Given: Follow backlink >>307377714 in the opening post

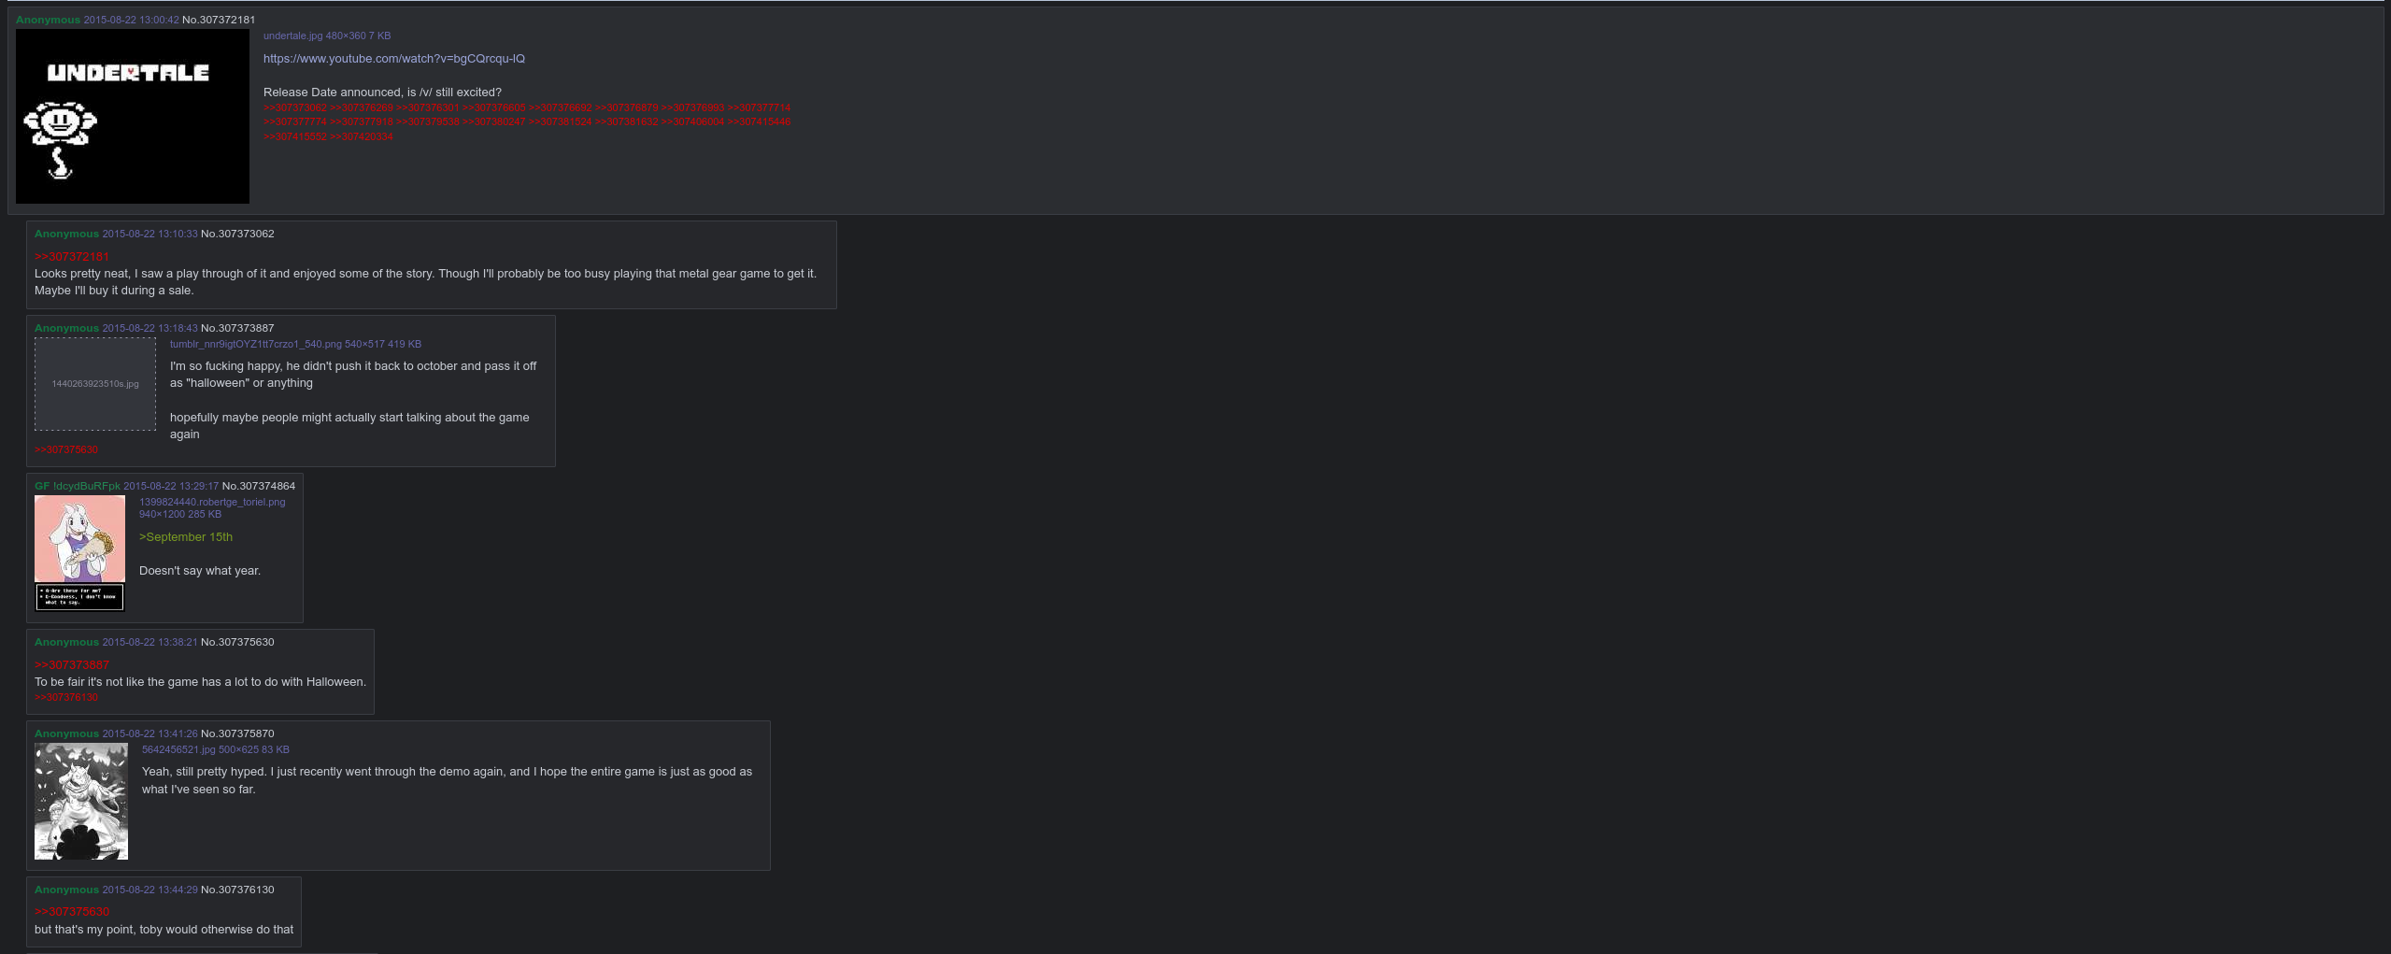Looking at the screenshot, I should tap(759, 108).
